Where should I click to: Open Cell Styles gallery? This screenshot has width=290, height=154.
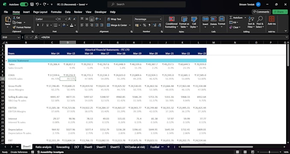tap(194, 22)
